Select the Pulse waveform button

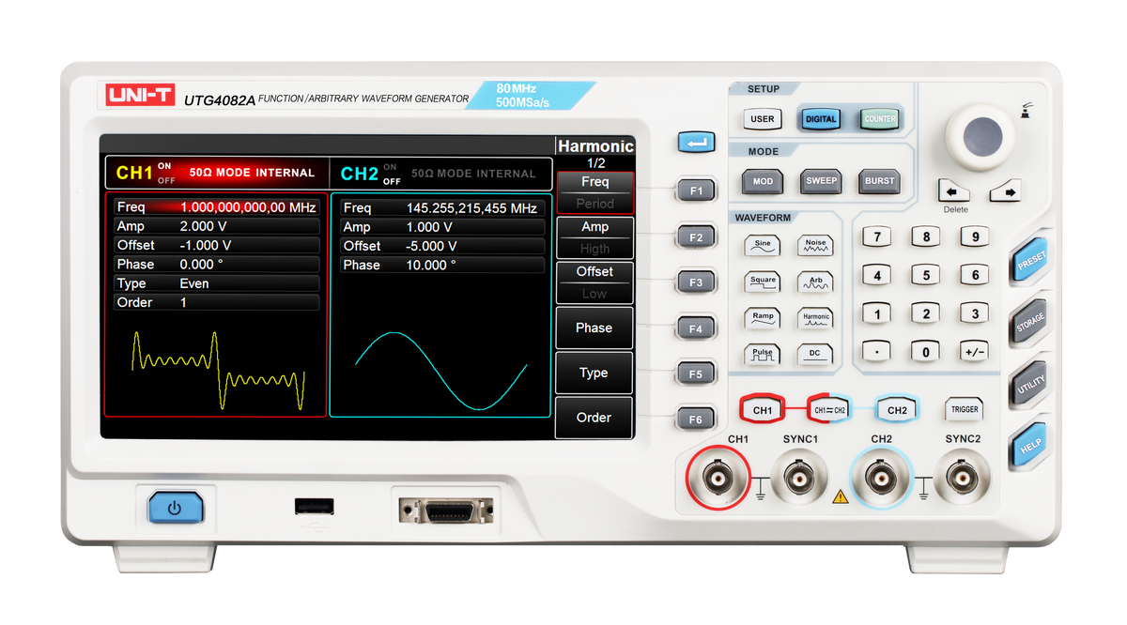tap(762, 355)
